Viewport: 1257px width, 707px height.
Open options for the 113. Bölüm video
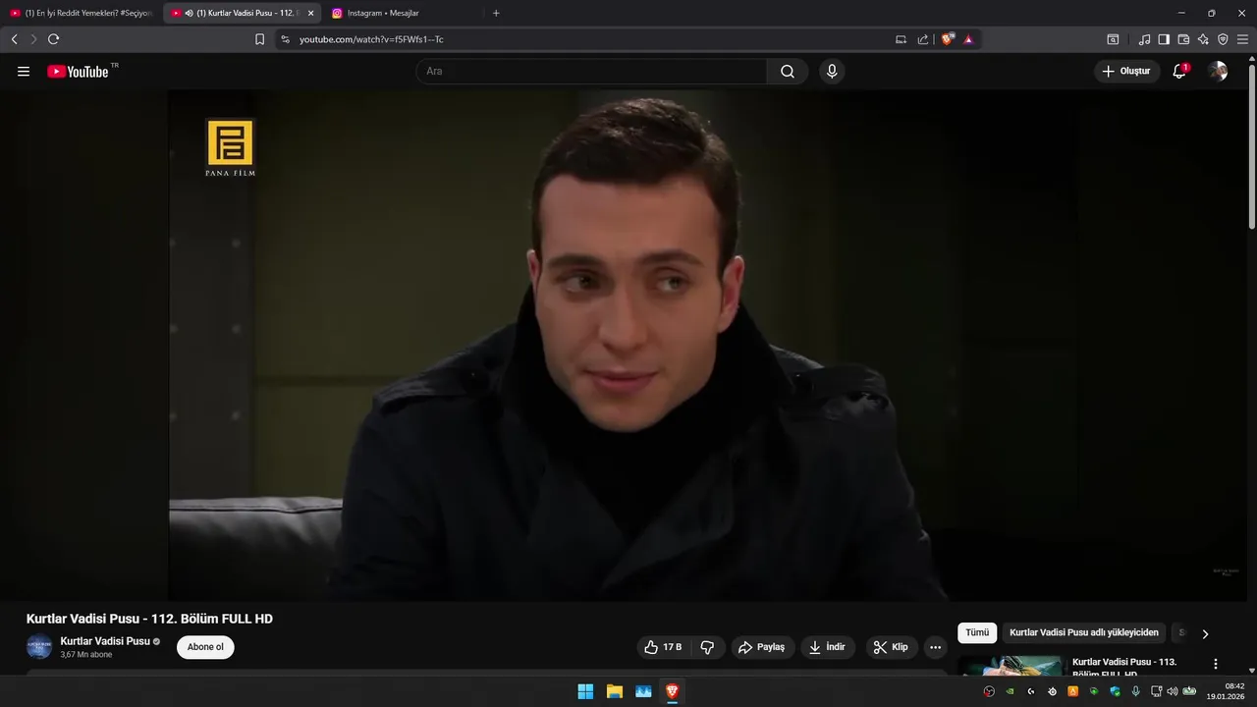click(x=1216, y=664)
